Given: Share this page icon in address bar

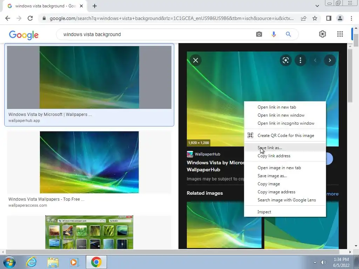Looking at the screenshot, I should (x=304, y=18).
